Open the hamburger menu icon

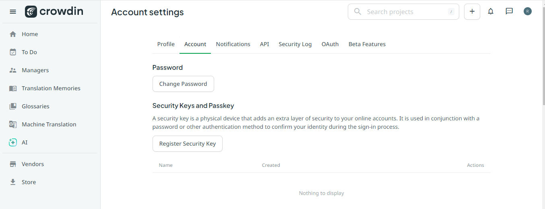tap(13, 12)
